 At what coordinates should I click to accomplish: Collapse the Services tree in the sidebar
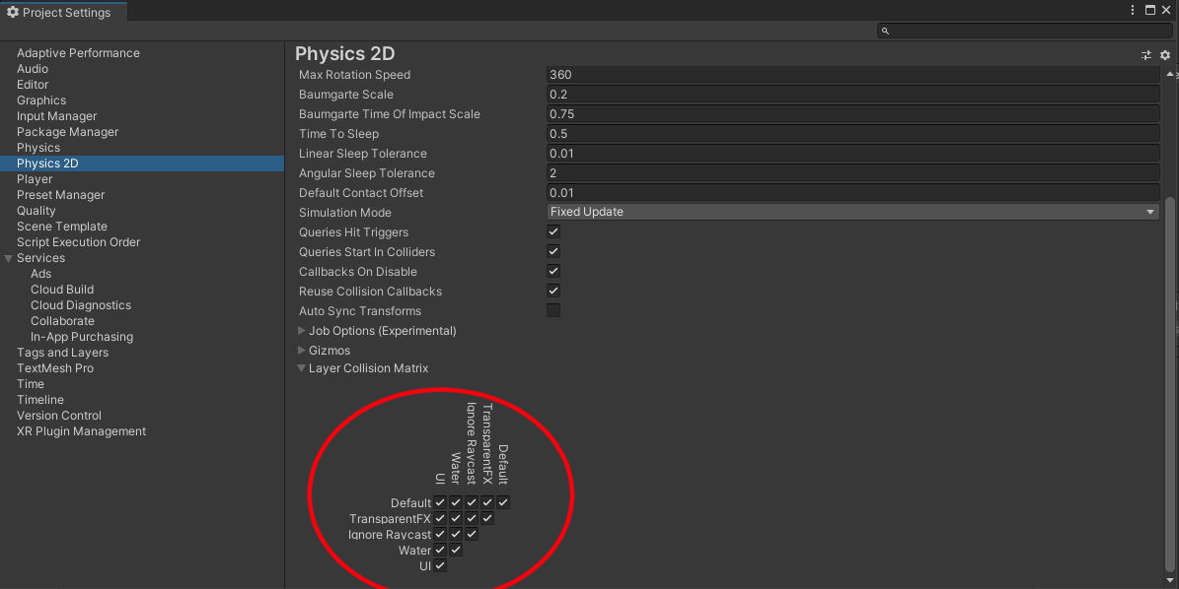[9, 257]
